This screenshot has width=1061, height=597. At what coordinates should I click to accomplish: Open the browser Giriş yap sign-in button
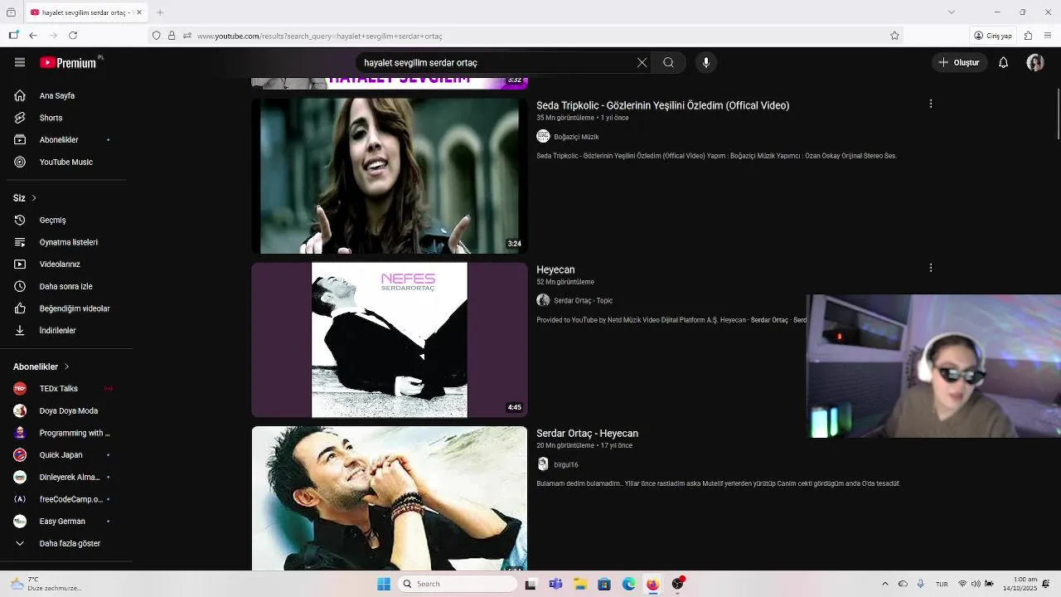[x=993, y=36]
